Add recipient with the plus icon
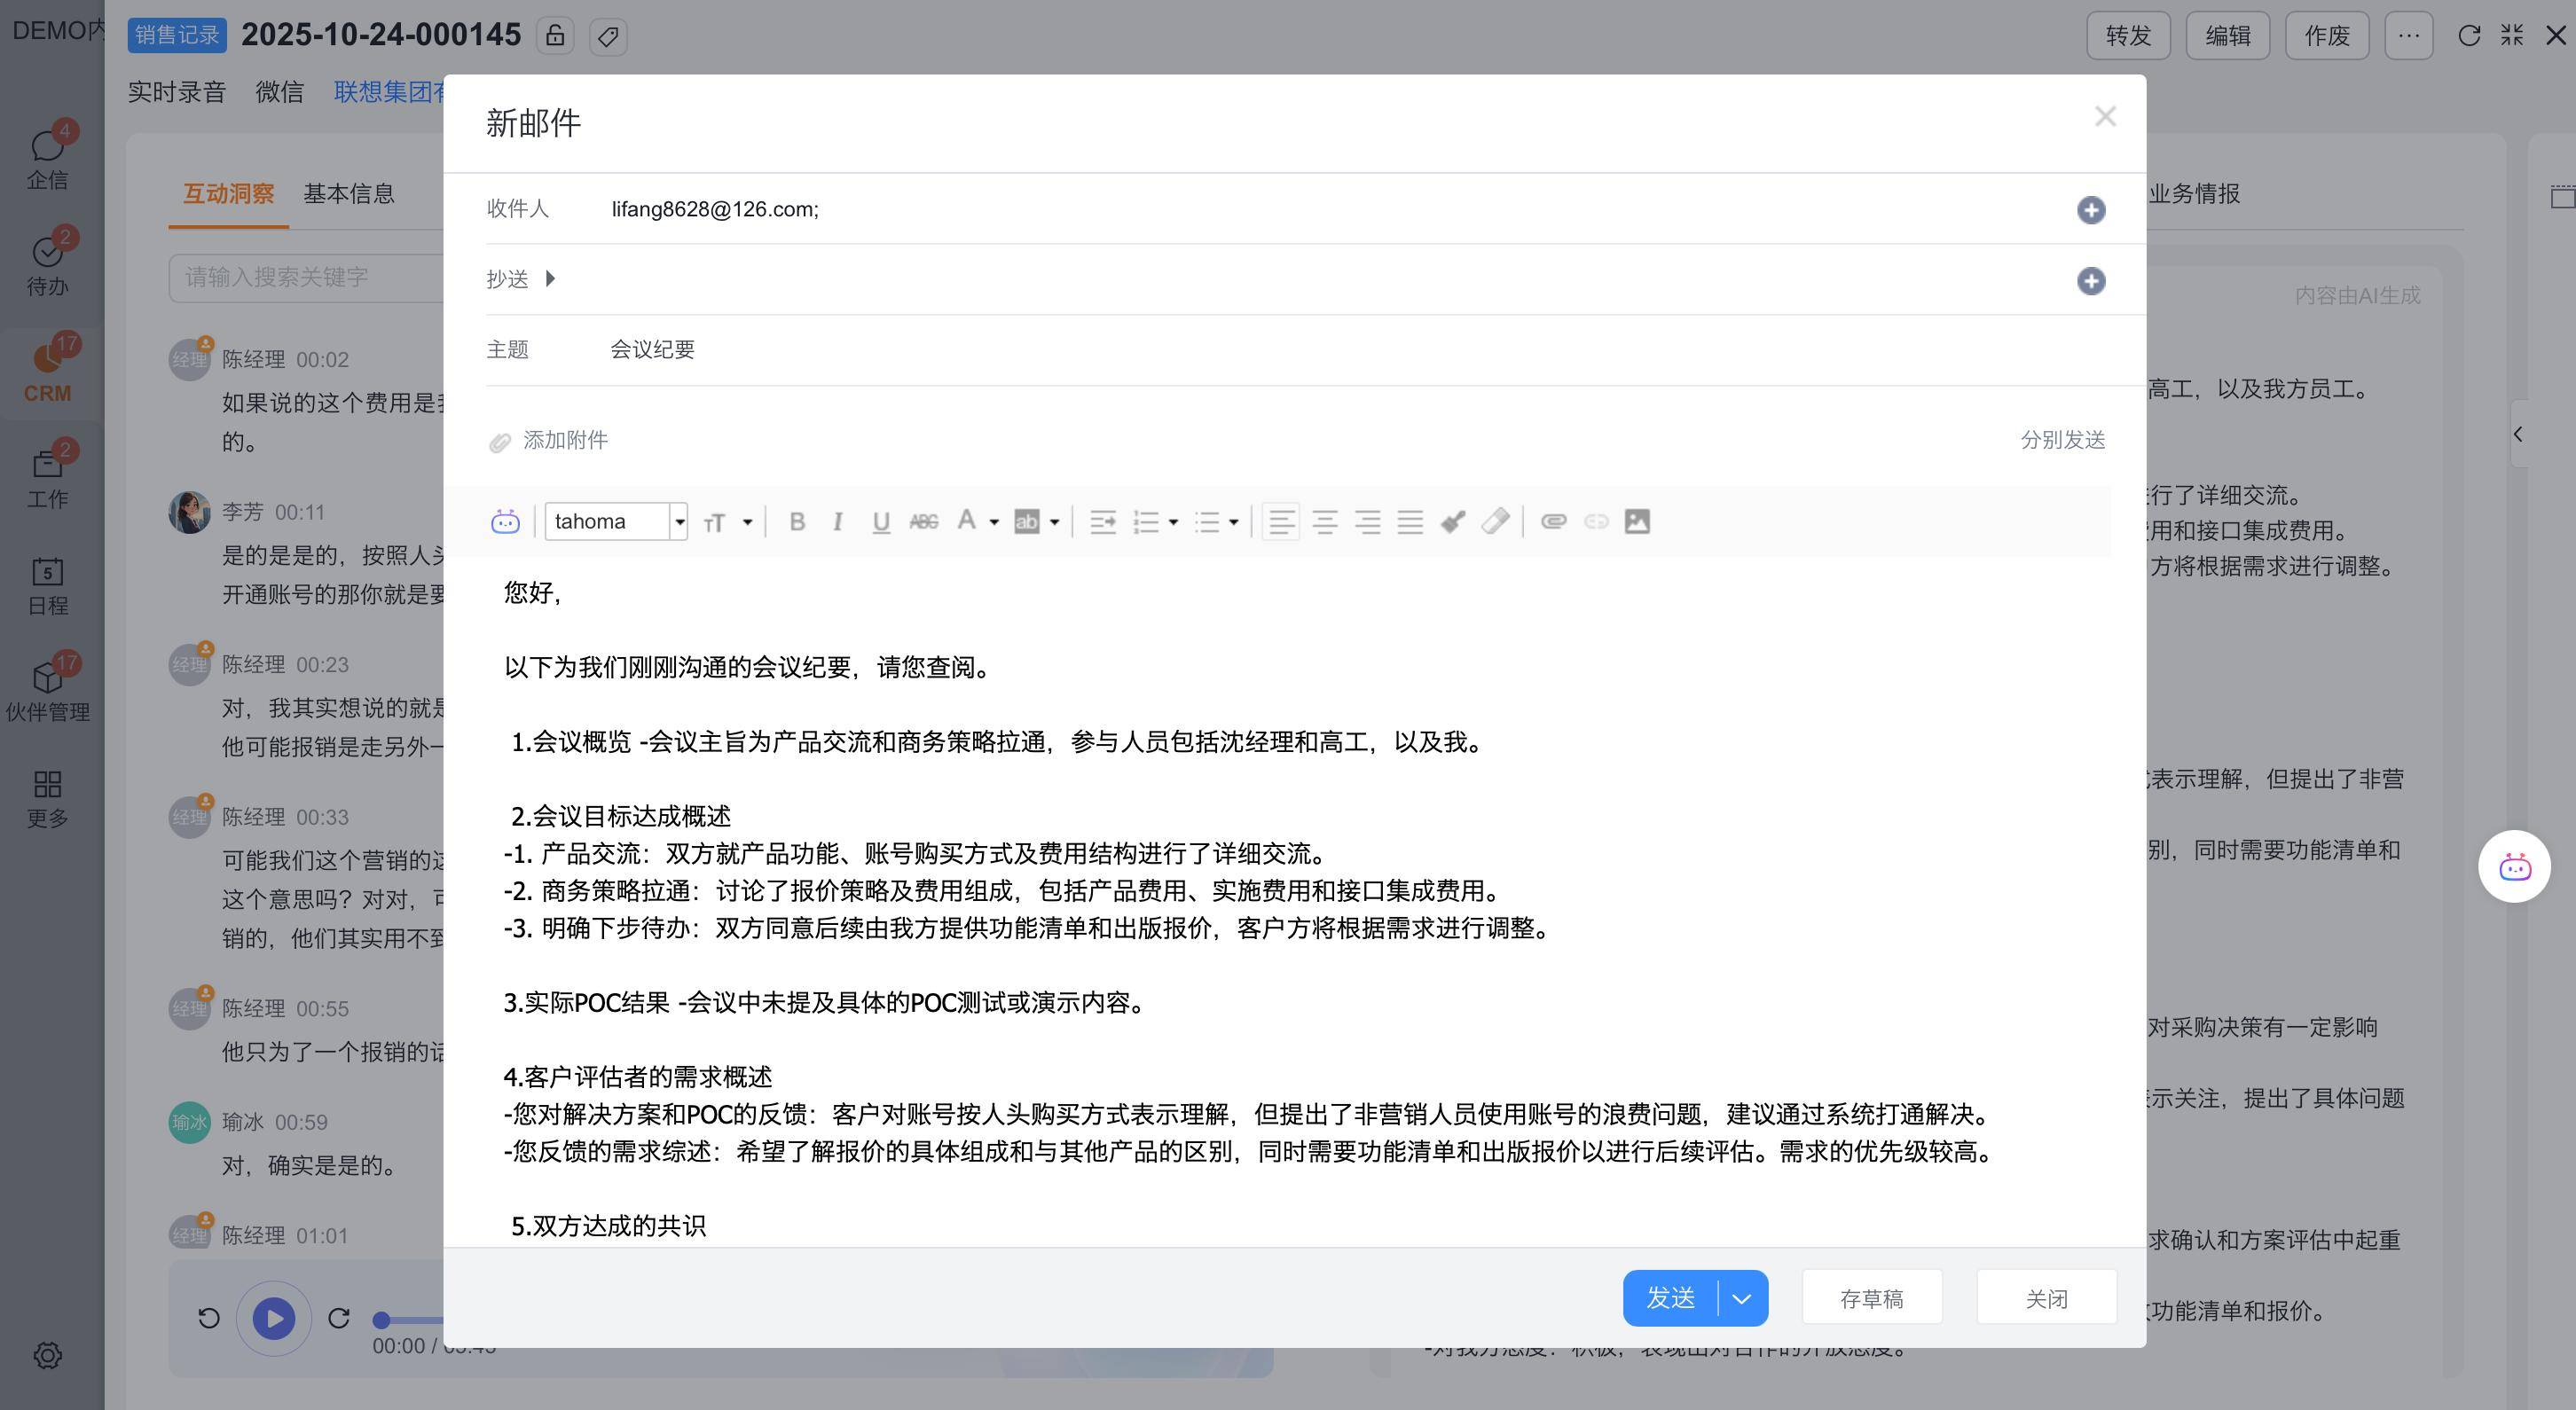The image size is (2576, 1410). coord(2090,210)
